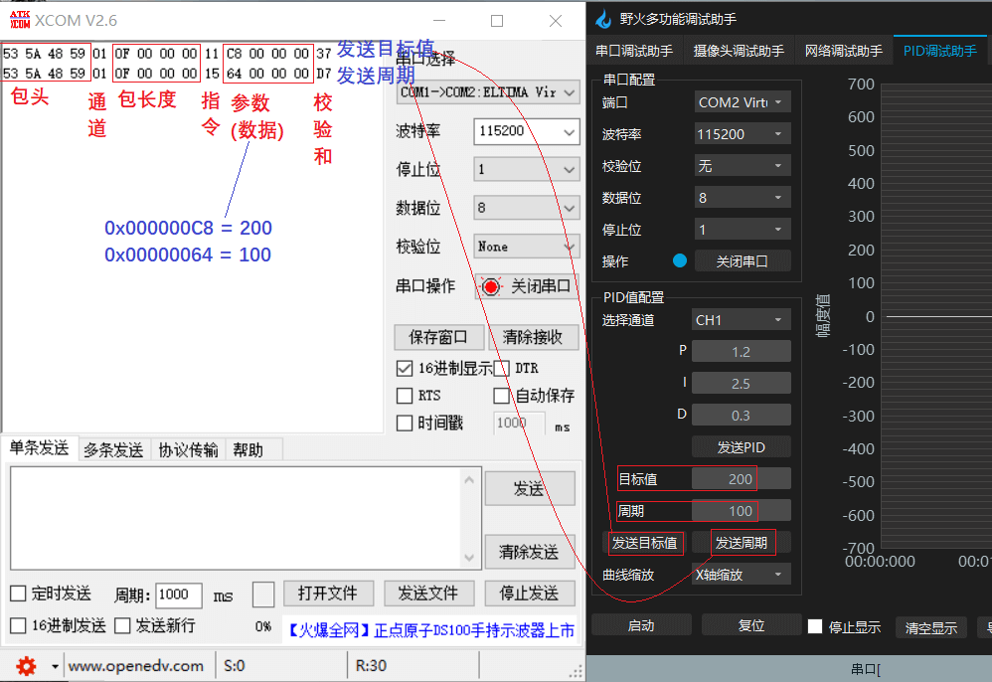Maximize the XCOM V2.6 window
This screenshot has height=682, width=992.
pyautogui.click(x=497, y=20)
